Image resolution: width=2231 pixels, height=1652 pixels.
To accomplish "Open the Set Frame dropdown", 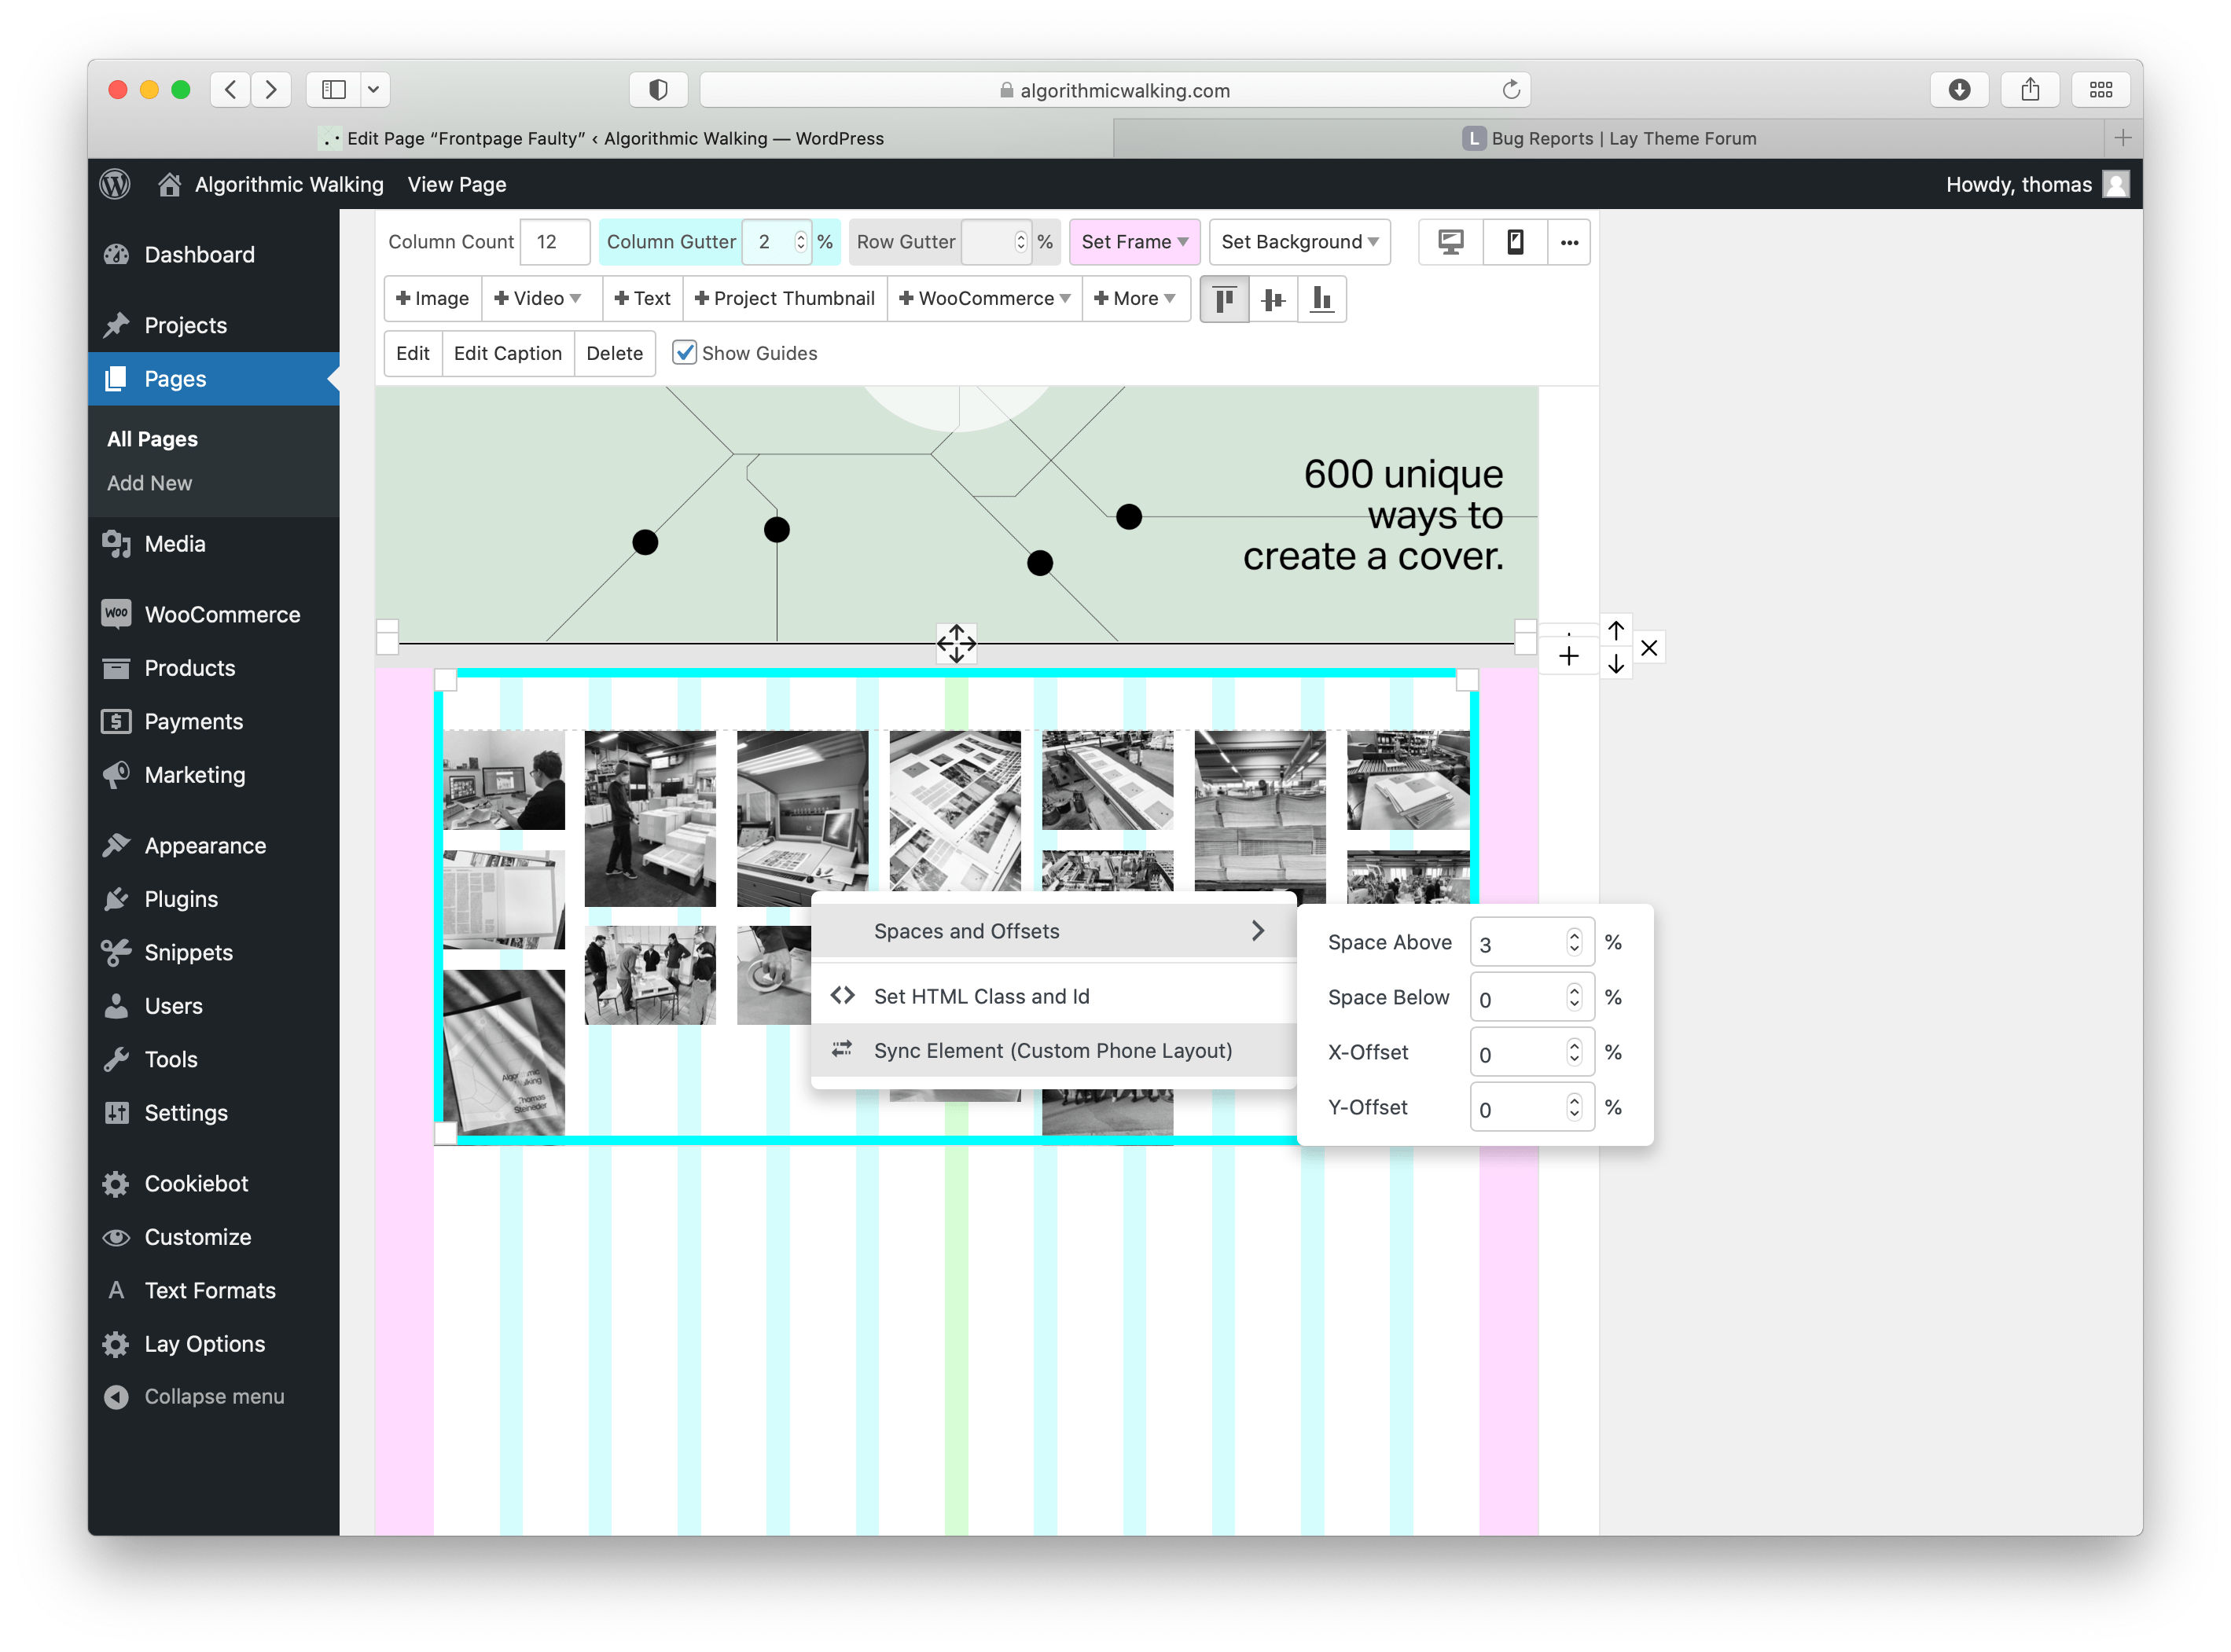I will [x=1134, y=242].
